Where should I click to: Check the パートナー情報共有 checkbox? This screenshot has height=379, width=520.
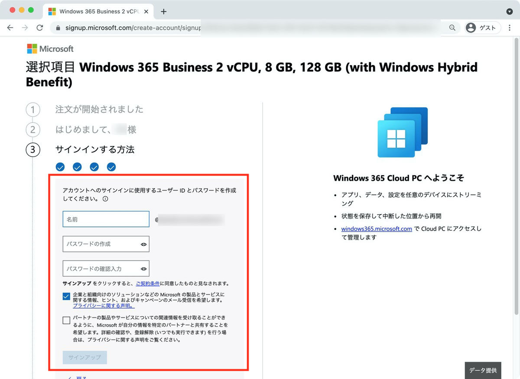[66, 320]
